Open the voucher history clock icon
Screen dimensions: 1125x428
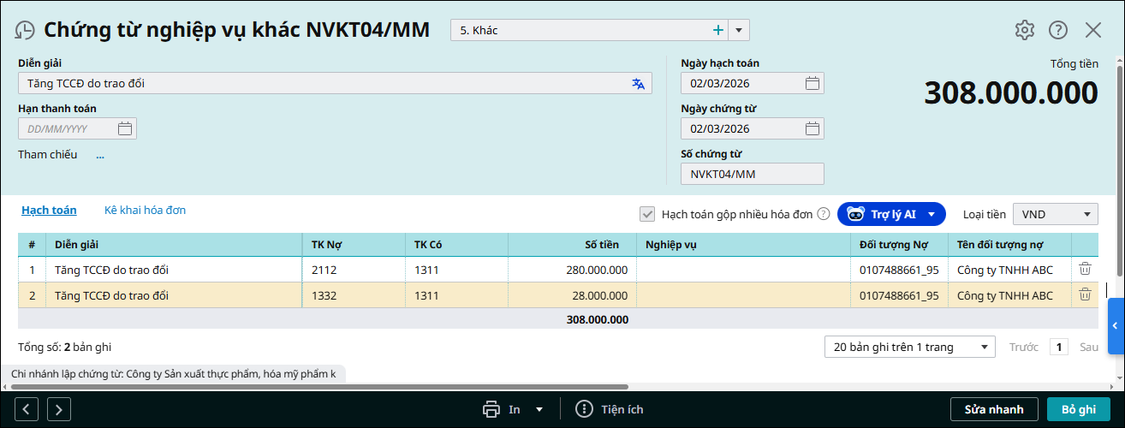[x=25, y=30]
